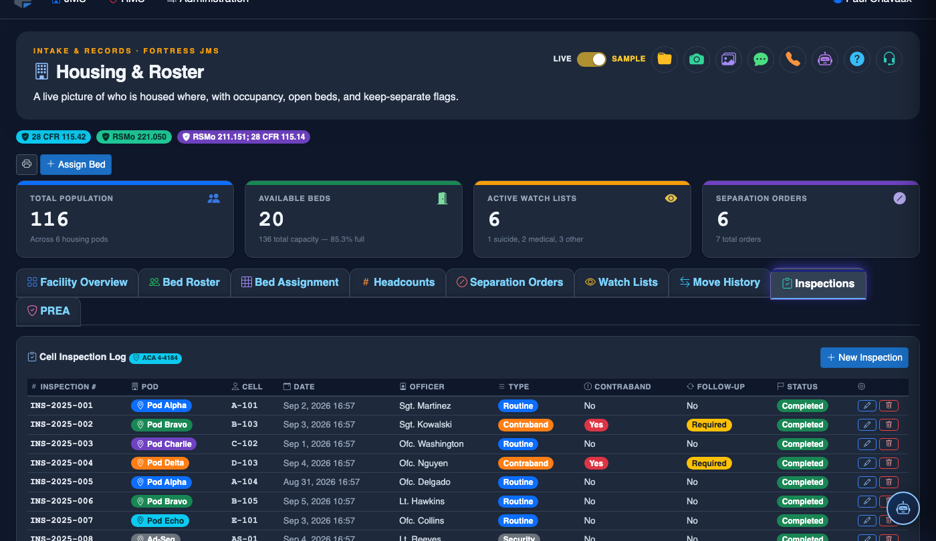The image size is (936, 541).
Task: Click the RSMo 221.050 badge
Action: tap(134, 137)
